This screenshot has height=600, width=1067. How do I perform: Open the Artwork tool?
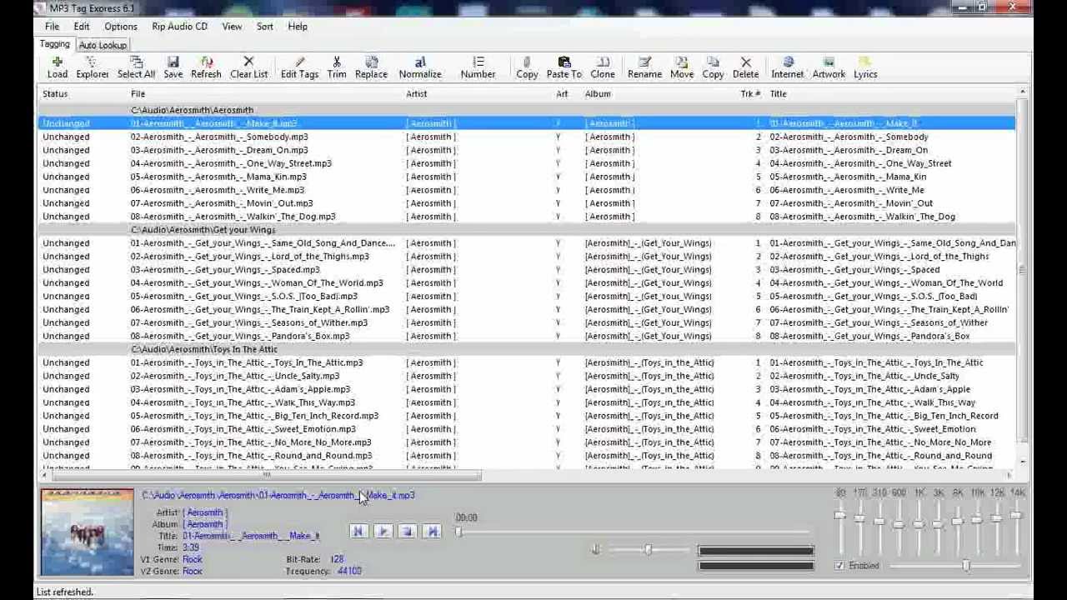point(829,67)
